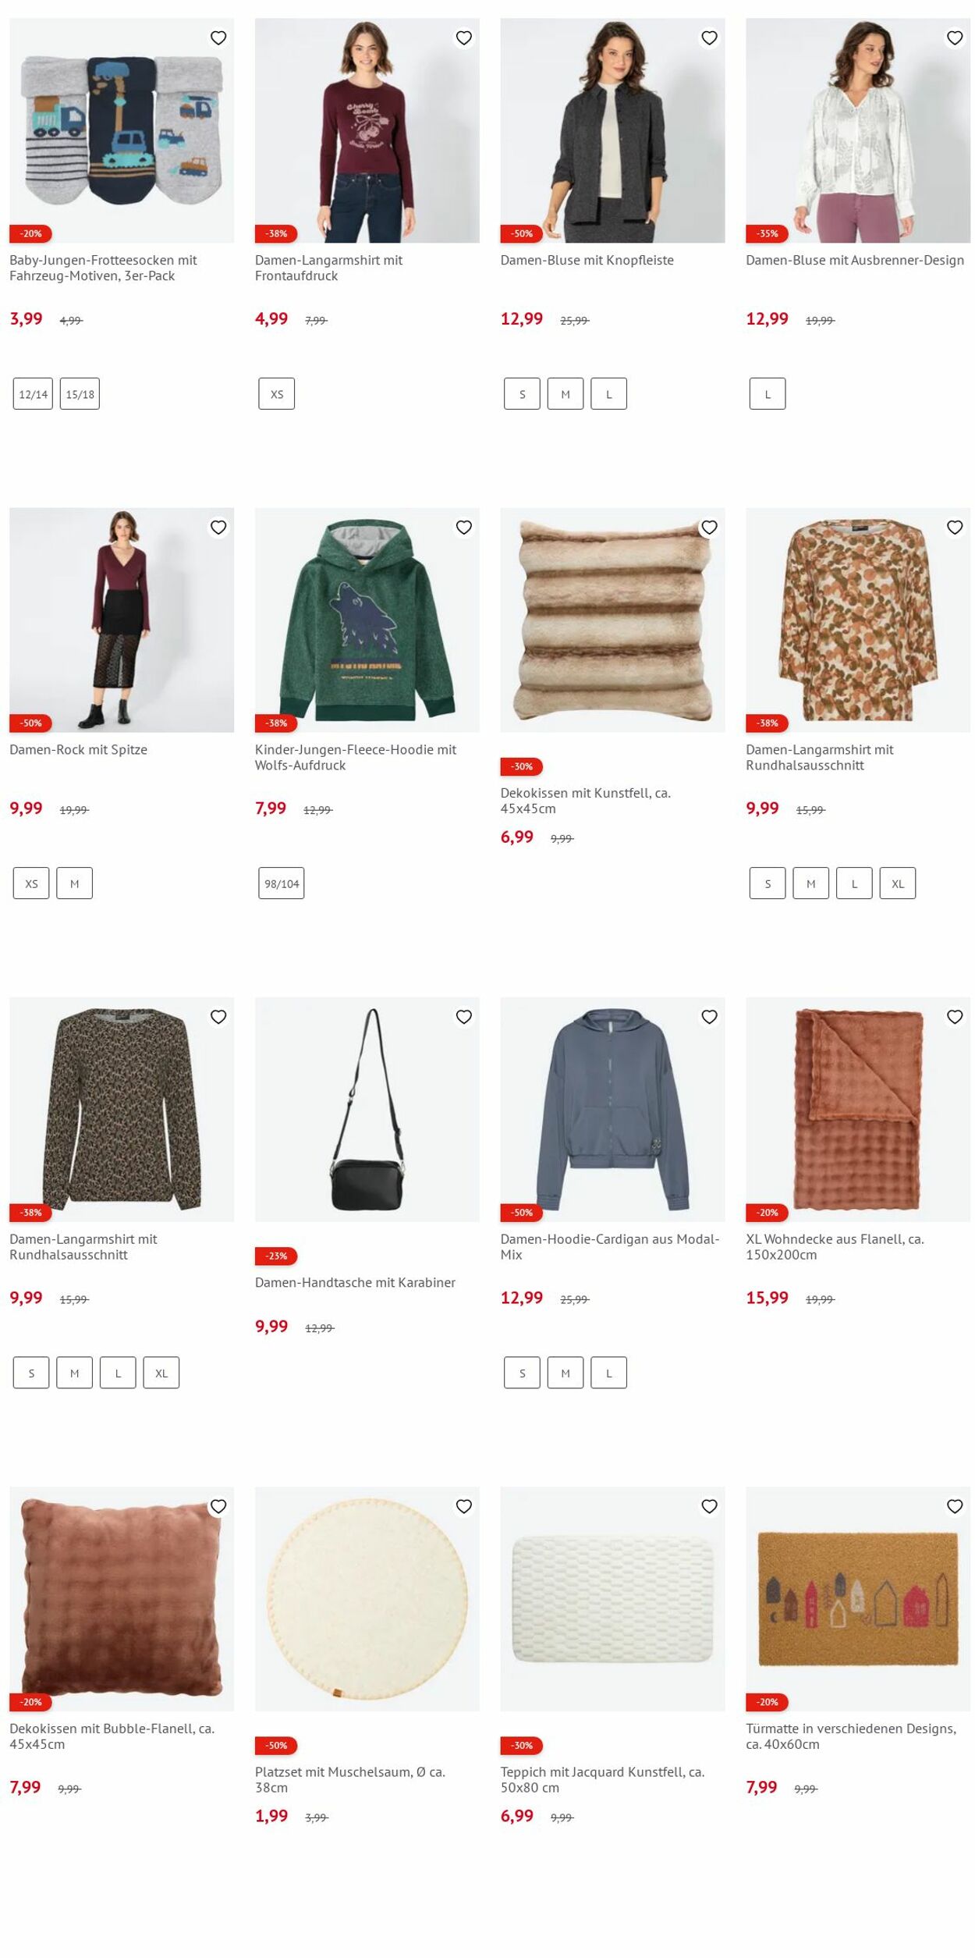The width and height of the screenshot is (975, 1958).
Task: Favorite the Baby-Jungen-Frotteesocken with heart icon
Action: click(x=218, y=37)
